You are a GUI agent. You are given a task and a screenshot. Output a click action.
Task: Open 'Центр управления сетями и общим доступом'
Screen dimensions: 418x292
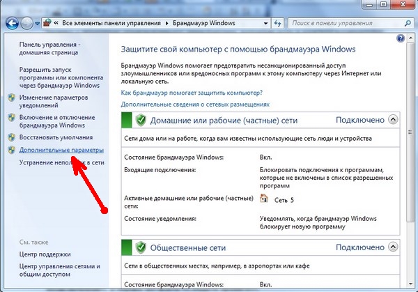tap(59, 270)
